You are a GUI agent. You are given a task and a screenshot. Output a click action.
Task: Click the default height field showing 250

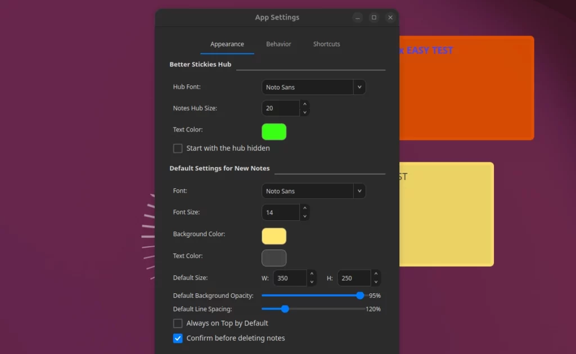354,278
